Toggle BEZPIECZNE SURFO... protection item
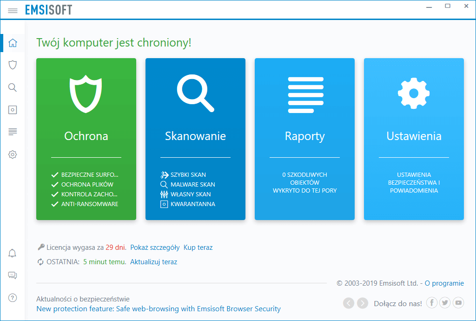The width and height of the screenshot is (476, 321). coord(85,174)
